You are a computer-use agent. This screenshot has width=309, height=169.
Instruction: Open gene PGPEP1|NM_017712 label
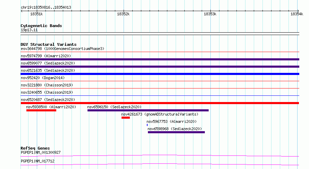tap(37, 161)
